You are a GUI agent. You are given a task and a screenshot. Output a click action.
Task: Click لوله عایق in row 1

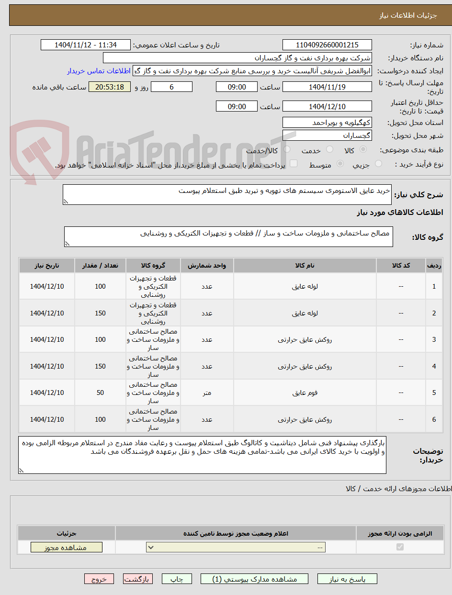coord(305,287)
